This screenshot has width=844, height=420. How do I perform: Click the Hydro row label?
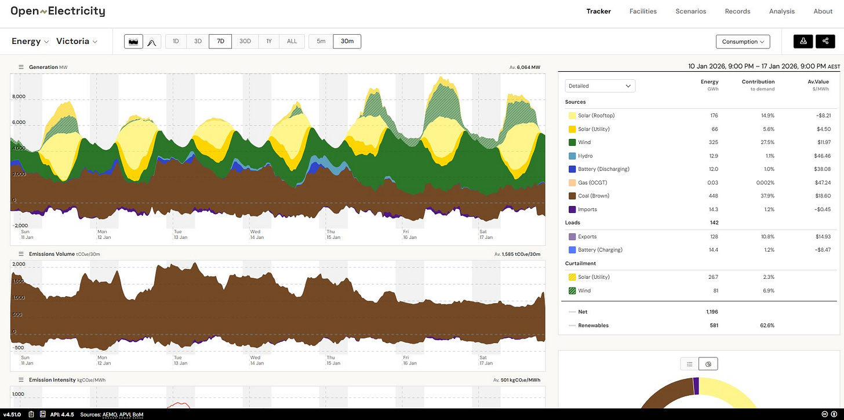tap(585, 156)
